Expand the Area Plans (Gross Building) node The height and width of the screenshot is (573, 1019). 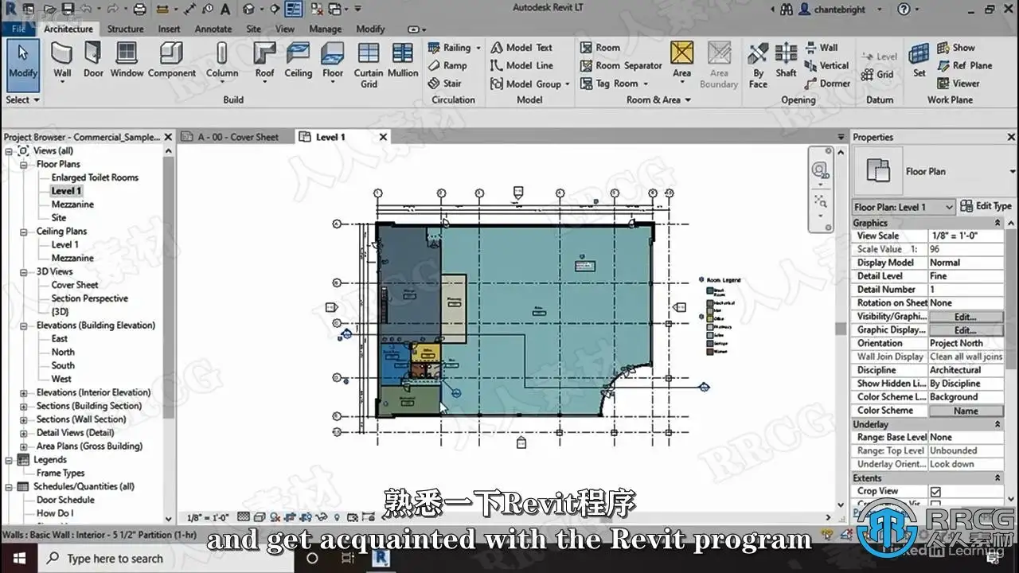click(x=24, y=446)
